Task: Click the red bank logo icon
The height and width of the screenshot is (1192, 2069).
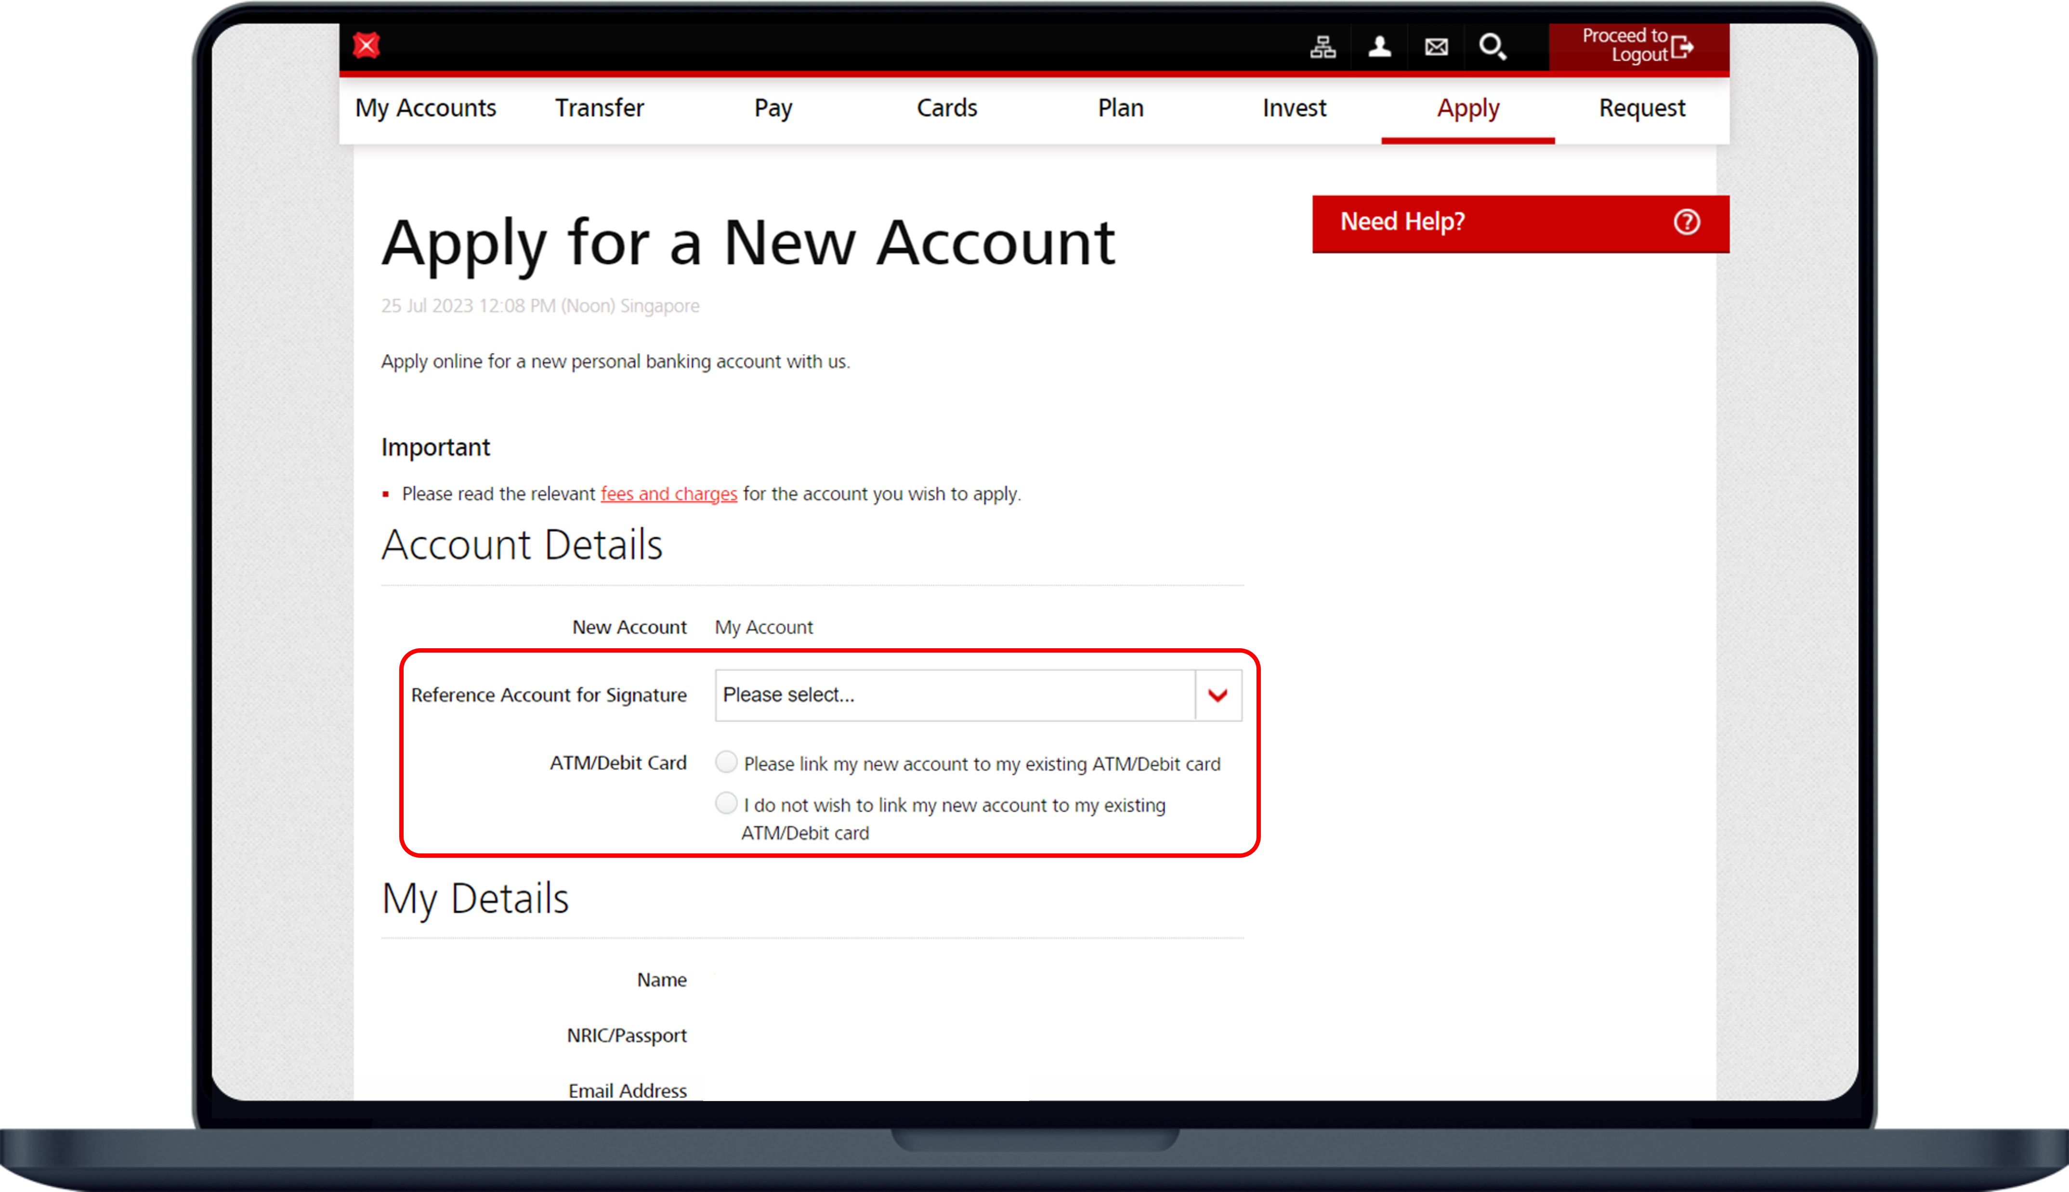Action: tap(366, 45)
